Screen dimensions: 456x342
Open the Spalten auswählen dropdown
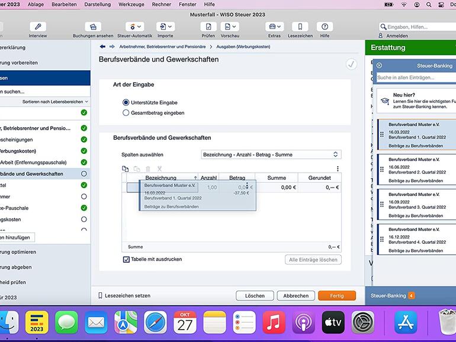point(271,154)
